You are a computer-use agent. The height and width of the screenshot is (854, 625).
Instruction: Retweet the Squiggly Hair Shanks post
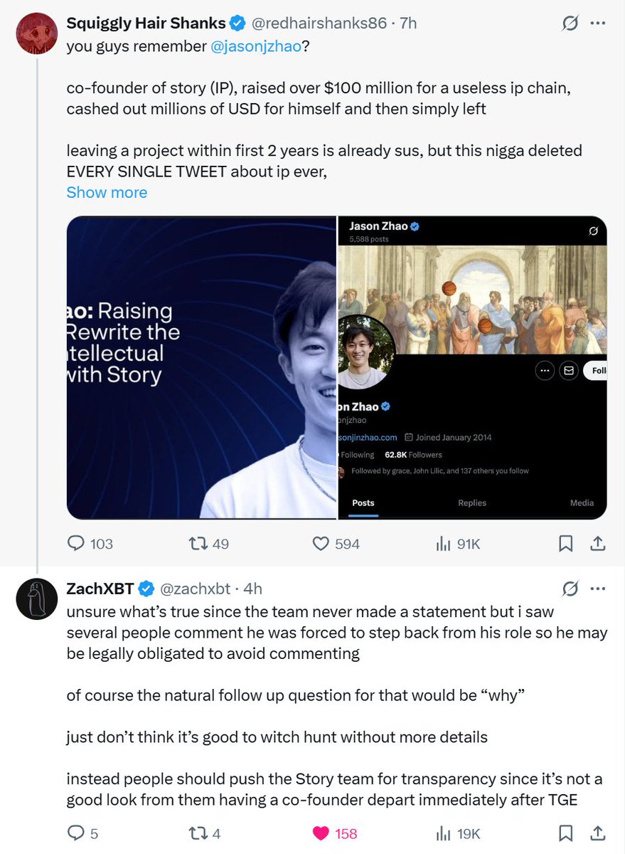196,544
